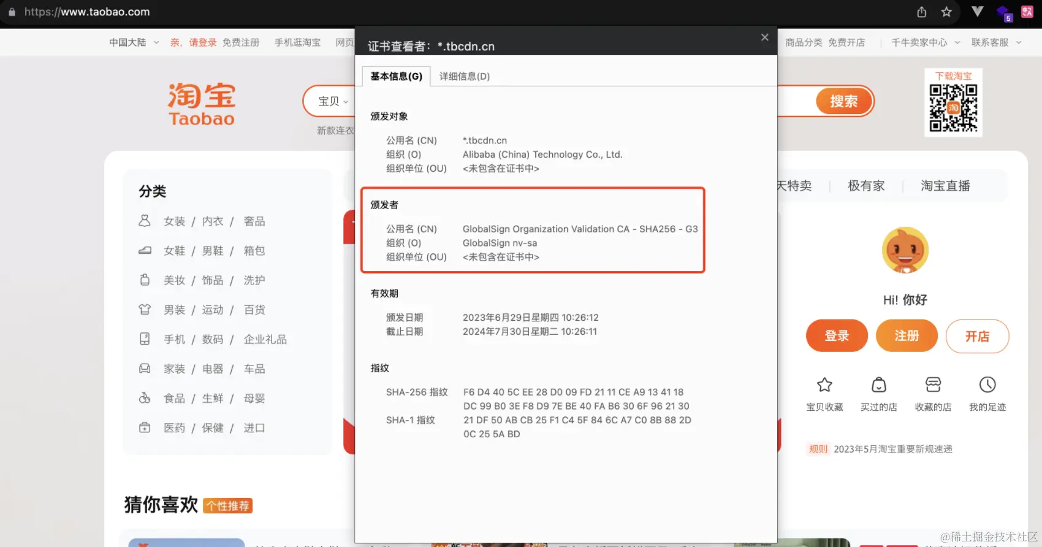
Task: Click the 开店 open shop button
Action: pyautogui.click(x=977, y=336)
